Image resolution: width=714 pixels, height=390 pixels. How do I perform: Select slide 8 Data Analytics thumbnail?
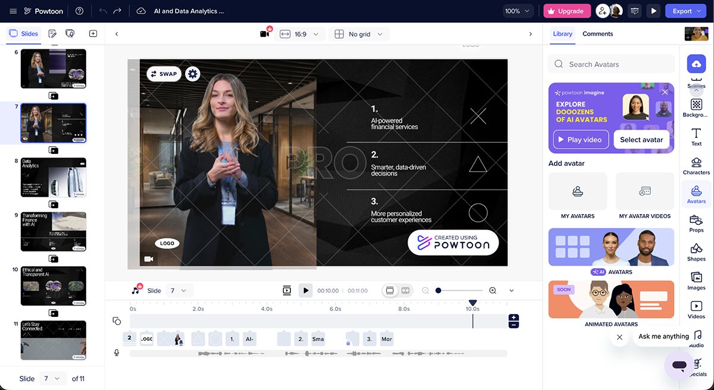(54, 177)
